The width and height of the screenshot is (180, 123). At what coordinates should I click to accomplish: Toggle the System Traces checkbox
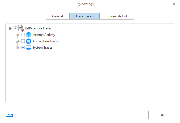23,47
